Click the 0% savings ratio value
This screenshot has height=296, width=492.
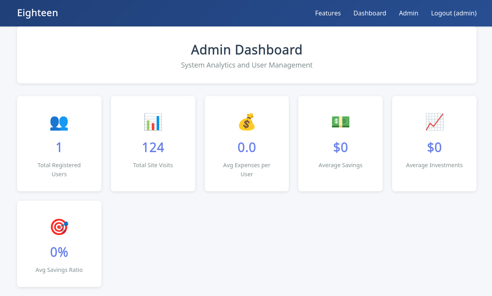click(59, 252)
